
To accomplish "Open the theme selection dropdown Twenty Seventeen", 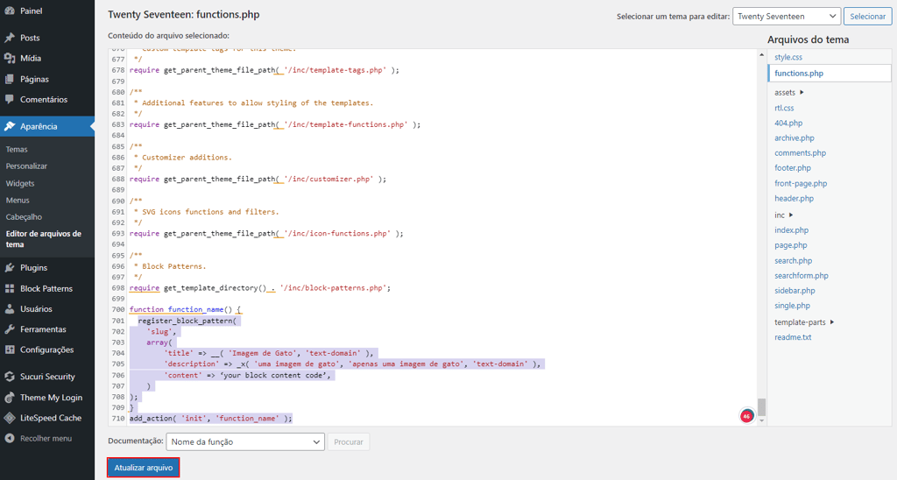I will click(x=786, y=16).
